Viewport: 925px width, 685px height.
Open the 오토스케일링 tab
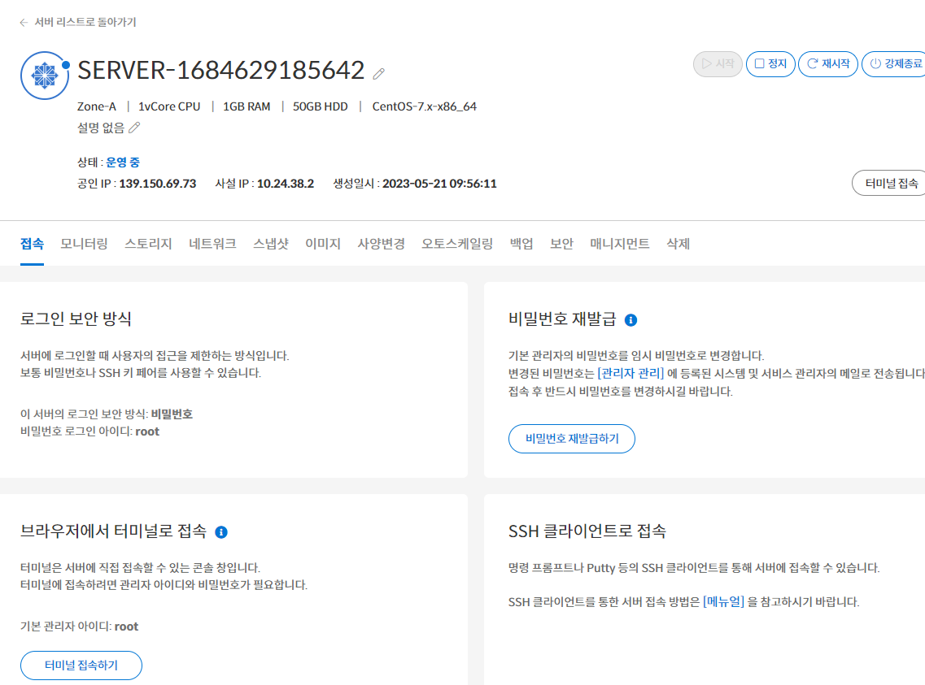457,244
